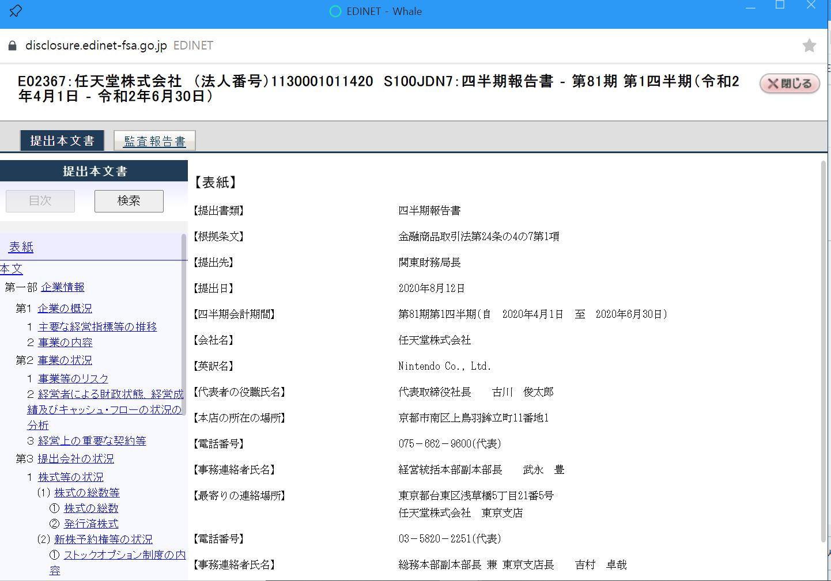Open the 本文 link in the sidebar
The width and height of the screenshot is (831, 581).
(11, 269)
